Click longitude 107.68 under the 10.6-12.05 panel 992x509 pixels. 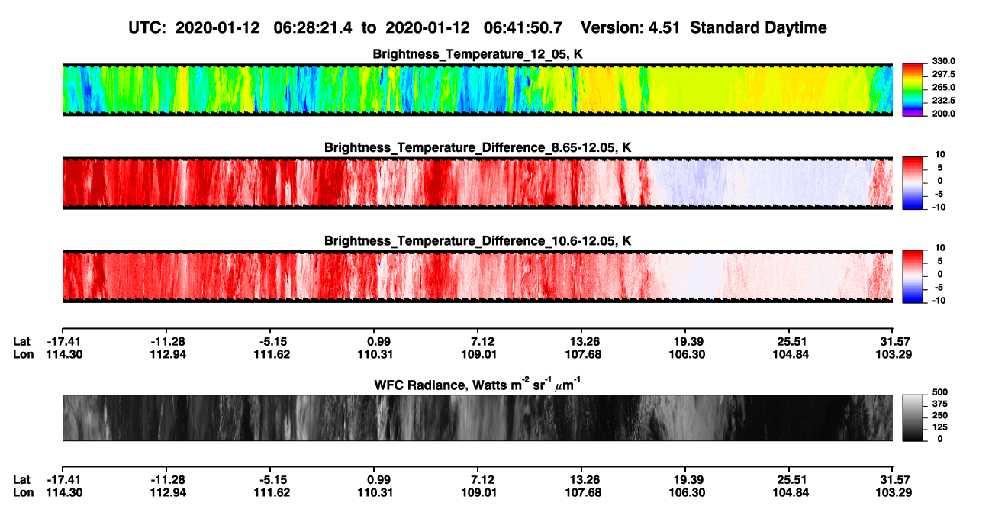coord(581,353)
